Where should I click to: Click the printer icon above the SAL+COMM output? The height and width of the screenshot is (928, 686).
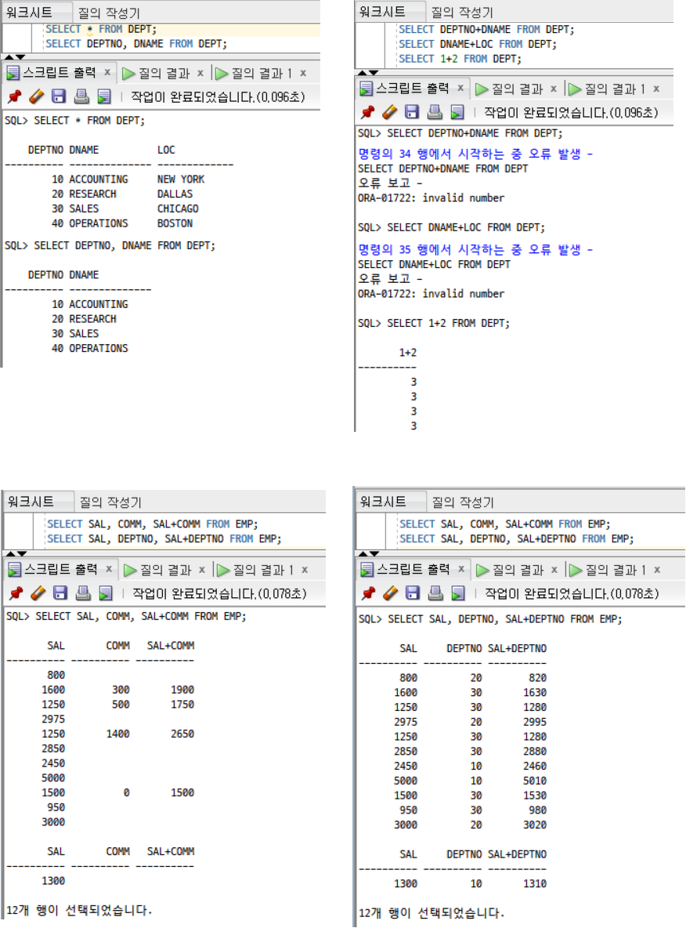click(x=83, y=593)
